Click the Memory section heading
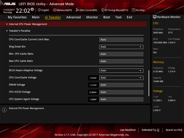Viewport: 184px width, 138px height. click(158, 62)
